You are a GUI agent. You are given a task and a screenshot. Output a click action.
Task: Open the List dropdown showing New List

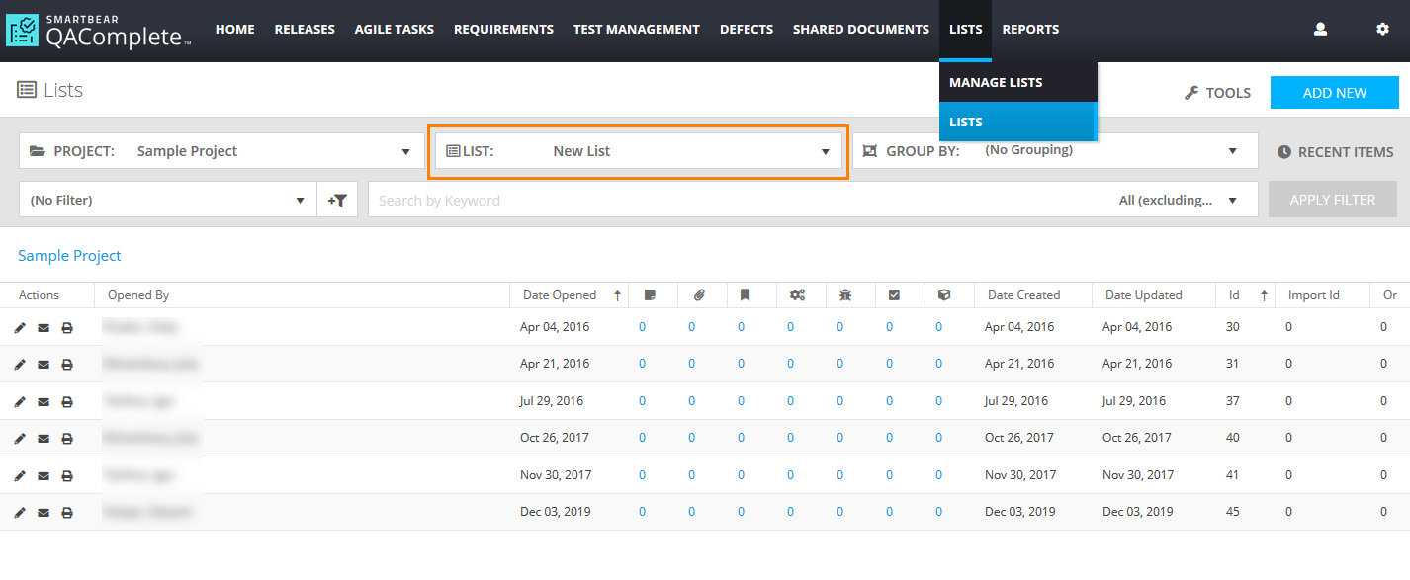point(638,151)
